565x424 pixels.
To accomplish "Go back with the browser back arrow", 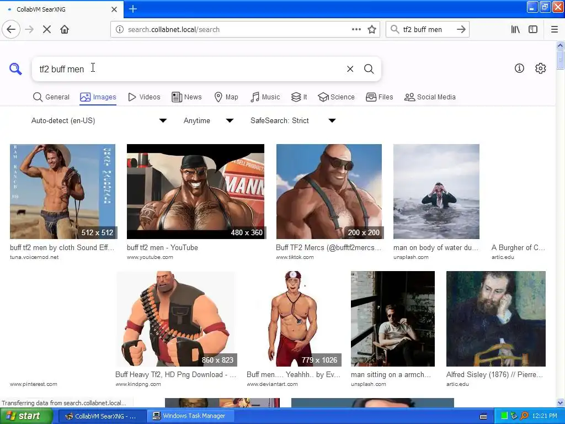I will point(11,30).
